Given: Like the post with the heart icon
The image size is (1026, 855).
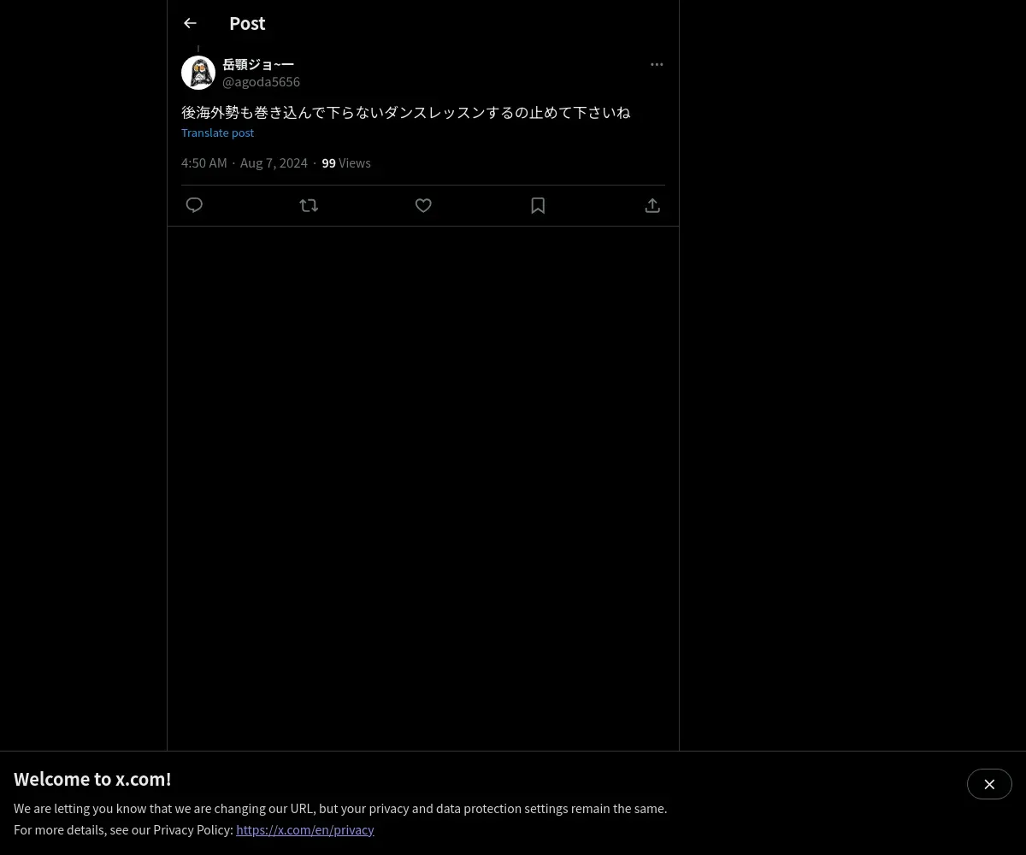Looking at the screenshot, I should [x=423, y=205].
